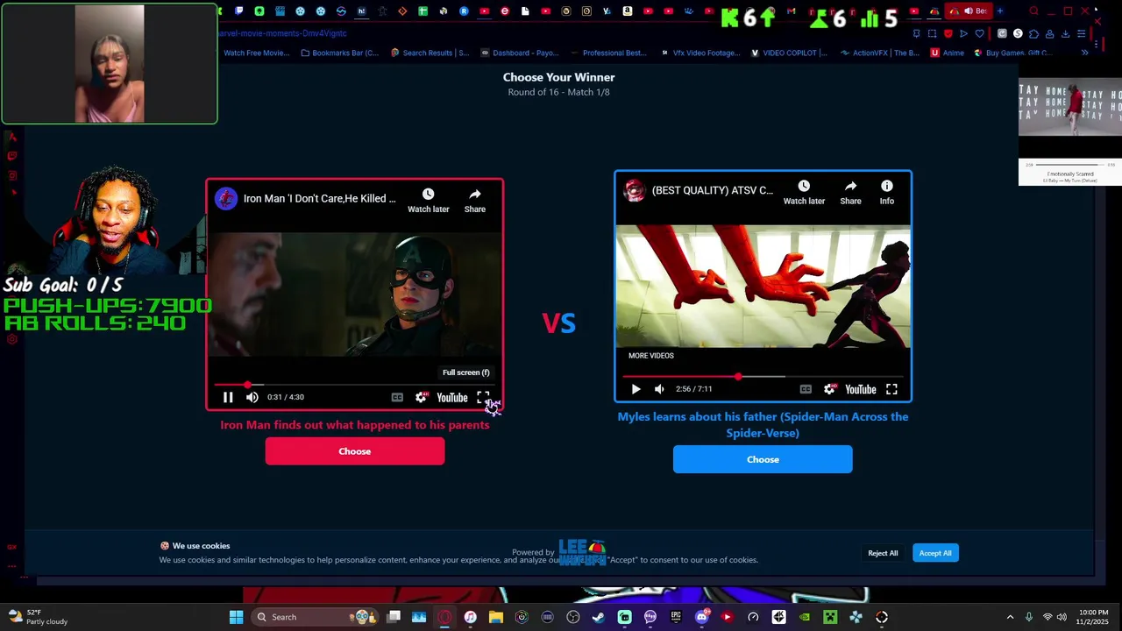
Task: Expand 'Bookmarks Bar (C...' folder
Action: click(340, 53)
